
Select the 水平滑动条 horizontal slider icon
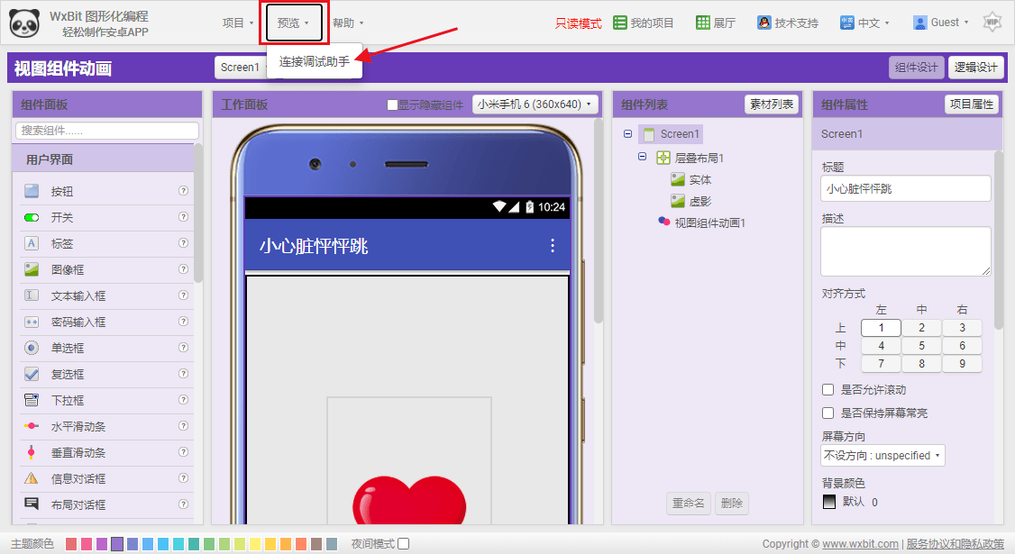tap(31, 426)
